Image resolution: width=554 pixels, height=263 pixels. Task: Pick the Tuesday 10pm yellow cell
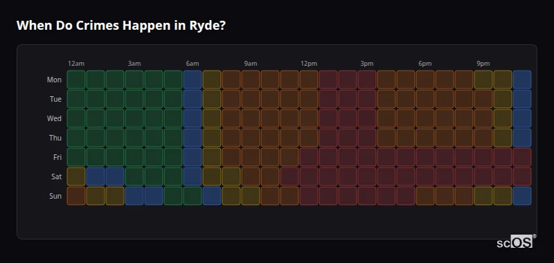coord(503,99)
